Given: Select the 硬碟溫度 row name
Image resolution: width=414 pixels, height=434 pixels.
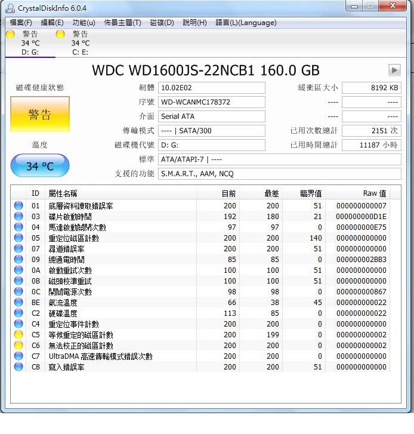Looking at the screenshot, I should tap(63, 313).
